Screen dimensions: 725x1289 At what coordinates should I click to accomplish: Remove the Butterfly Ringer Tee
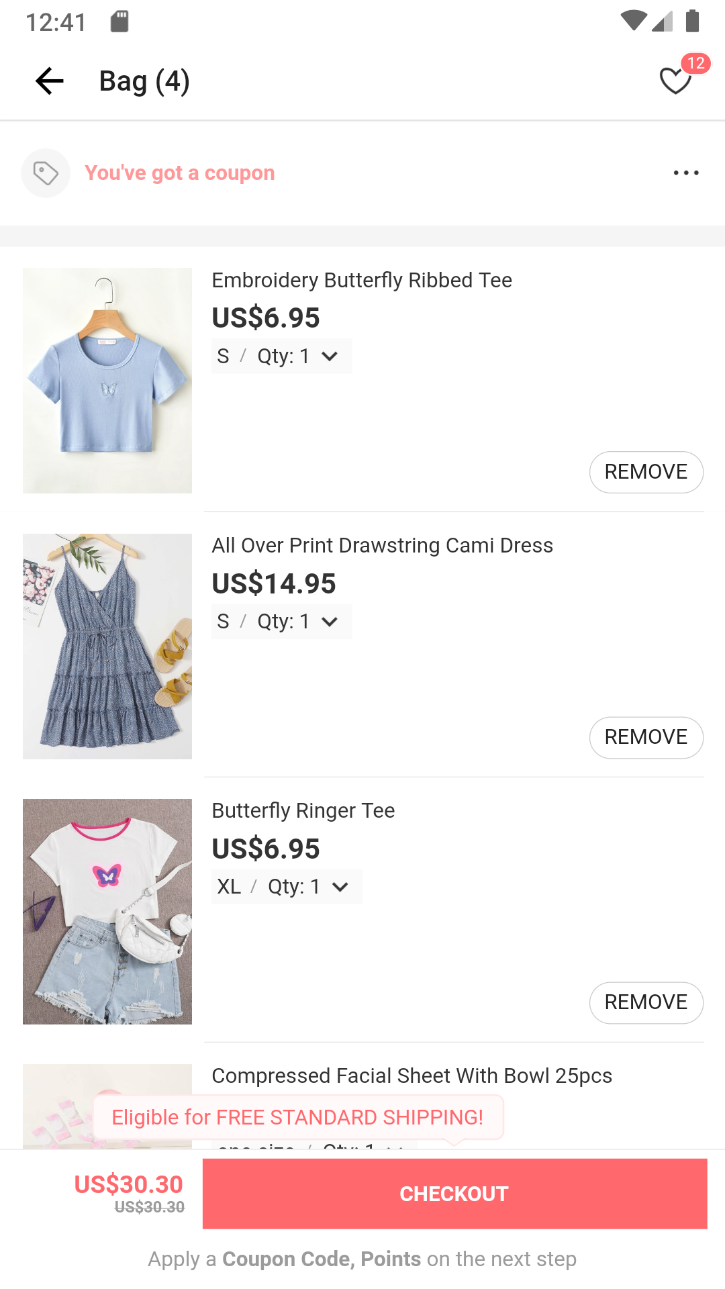pos(646,1002)
